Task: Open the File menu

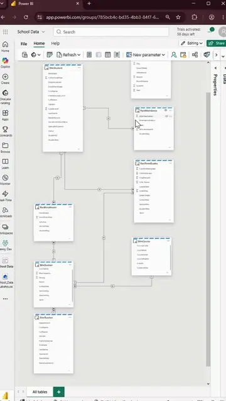Action: 24,44
